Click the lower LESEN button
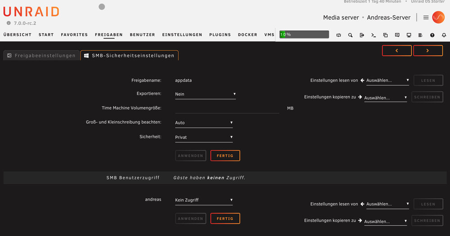450x236 pixels. [428, 204]
